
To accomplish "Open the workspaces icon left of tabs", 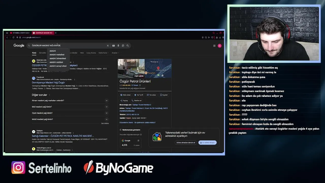I will pyautogui.click(x=7, y=33).
